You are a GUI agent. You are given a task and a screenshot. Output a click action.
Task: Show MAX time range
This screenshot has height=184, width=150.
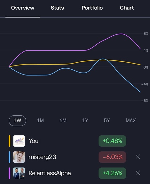(x=131, y=121)
